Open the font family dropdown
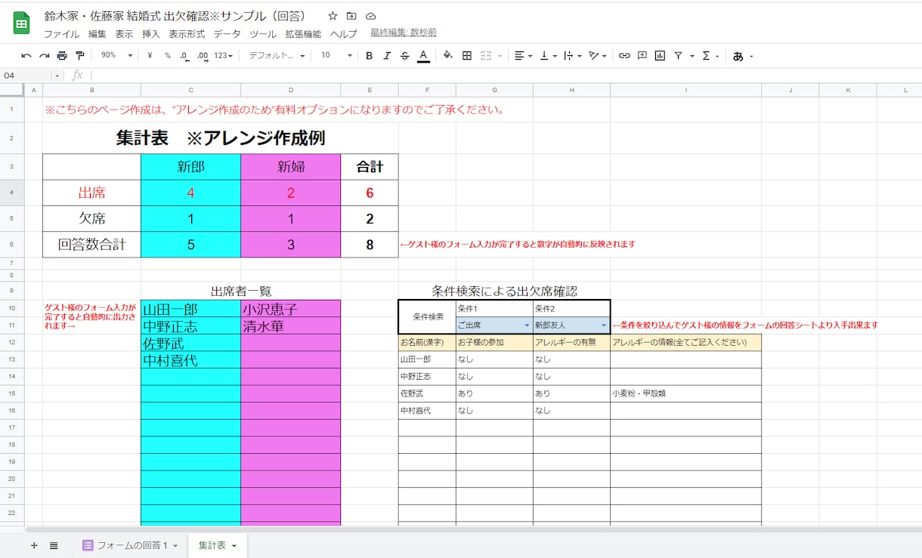Image resolution: width=922 pixels, height=558 pixels. click(277, 56)
